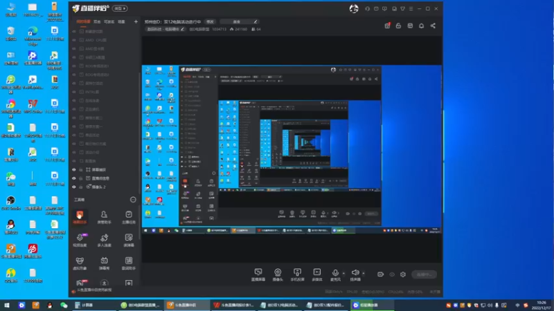Toggle visibility of 屏幕捕捉 source

(74, 169)
